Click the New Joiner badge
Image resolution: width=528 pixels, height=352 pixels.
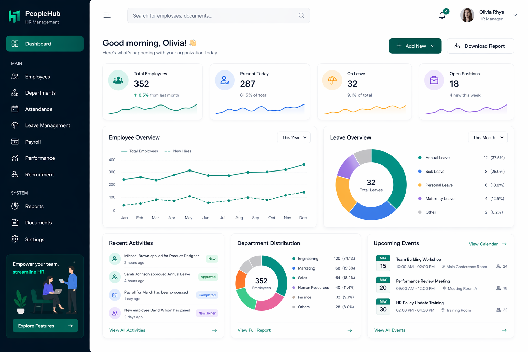(207, 313)
